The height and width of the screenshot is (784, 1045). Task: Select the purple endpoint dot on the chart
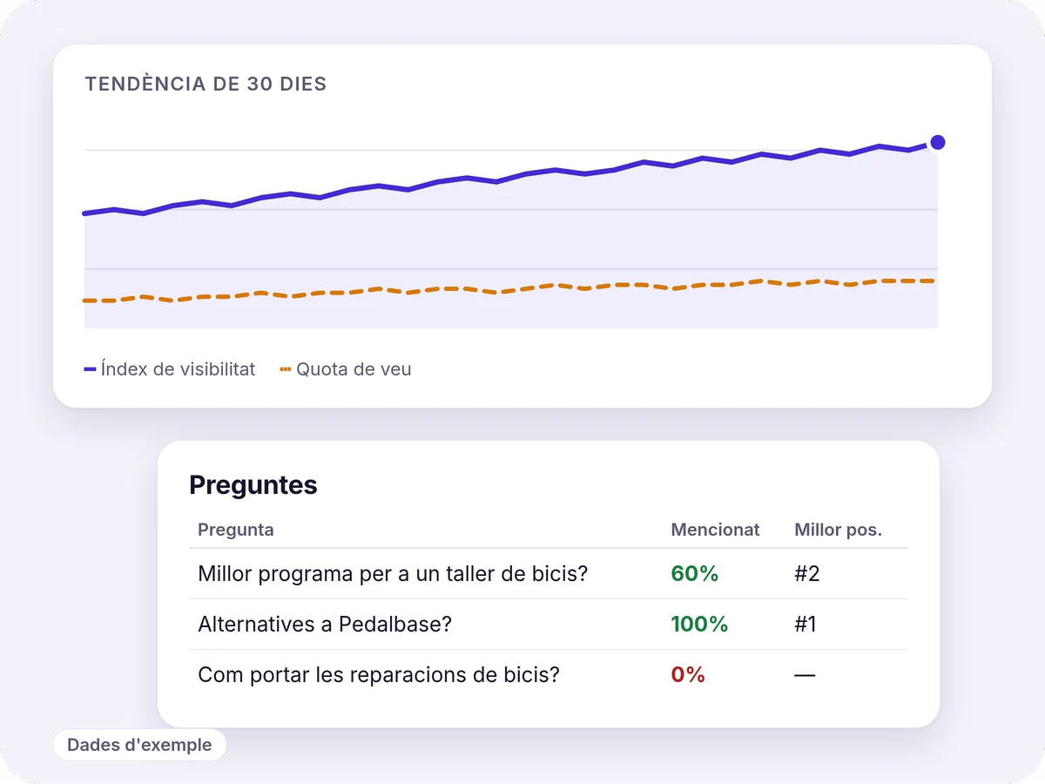[937, 142]
